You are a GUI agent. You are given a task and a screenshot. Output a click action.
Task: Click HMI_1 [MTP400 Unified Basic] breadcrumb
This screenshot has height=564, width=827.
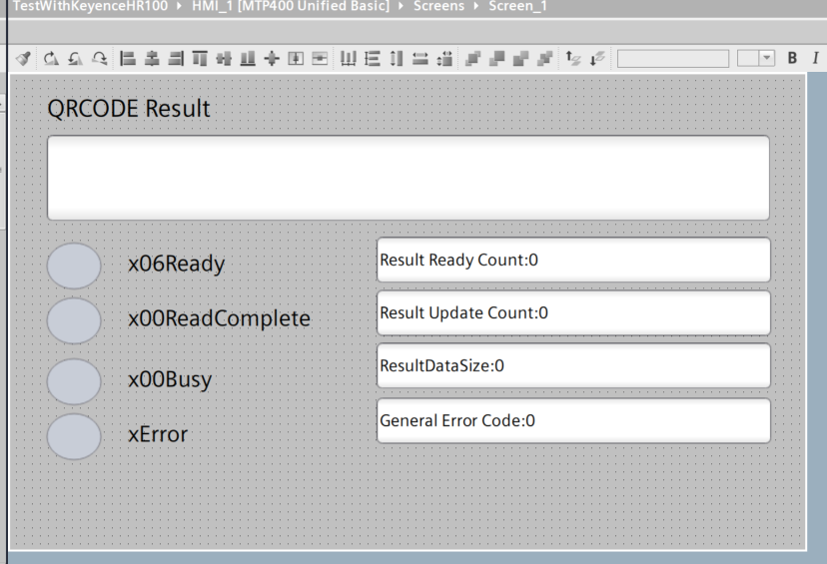[x=291, y=6]
